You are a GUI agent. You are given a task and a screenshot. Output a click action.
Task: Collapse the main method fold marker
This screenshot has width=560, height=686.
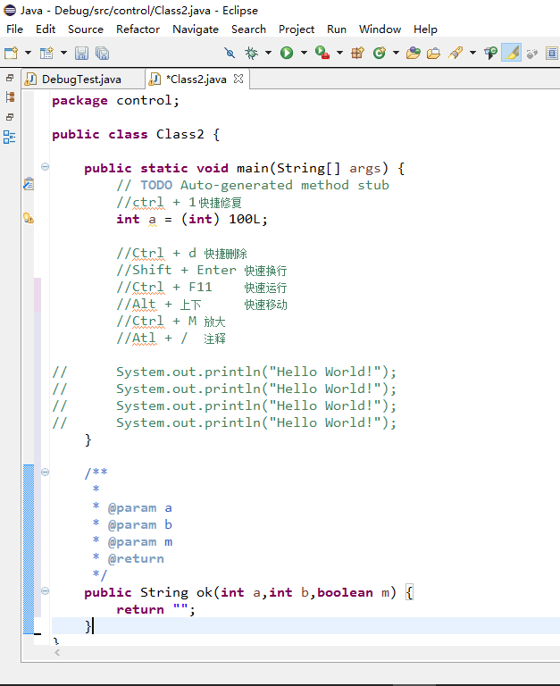tap(45, 167)
